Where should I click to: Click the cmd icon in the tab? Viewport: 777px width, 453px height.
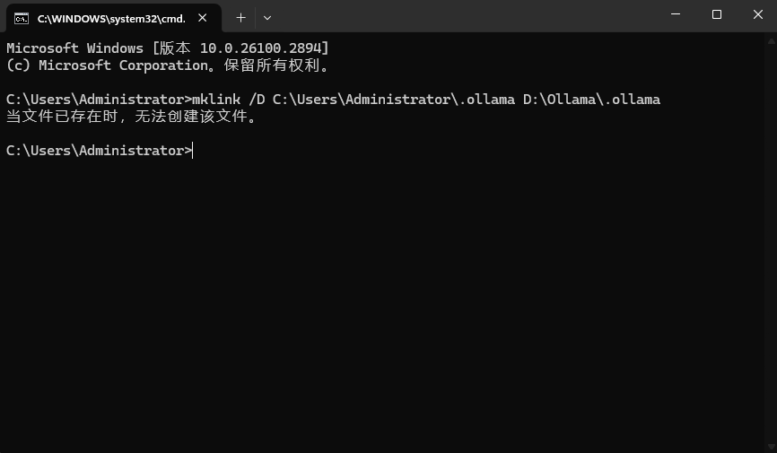click(x=22, y=19)
